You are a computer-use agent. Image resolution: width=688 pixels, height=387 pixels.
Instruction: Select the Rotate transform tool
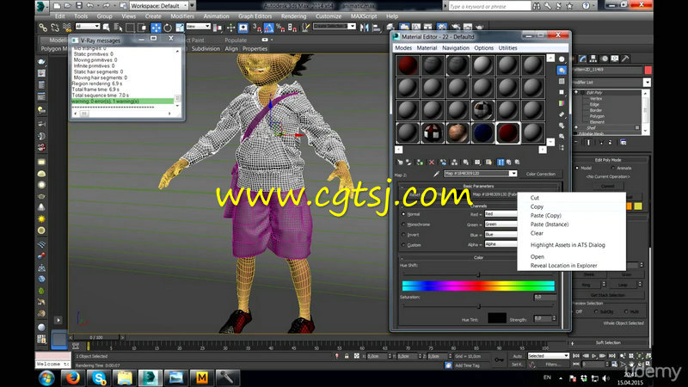pyautogui.click(x=168, y=28)
